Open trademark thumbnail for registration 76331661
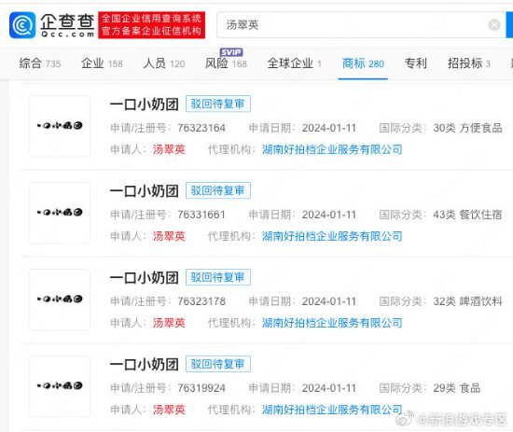The width and height of the screenshot is (513, 432). (x=60, y=213)
